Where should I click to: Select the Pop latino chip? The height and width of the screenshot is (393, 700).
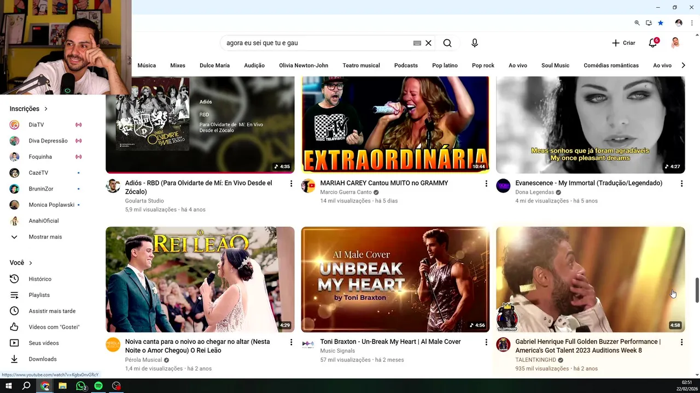point(445,65)
